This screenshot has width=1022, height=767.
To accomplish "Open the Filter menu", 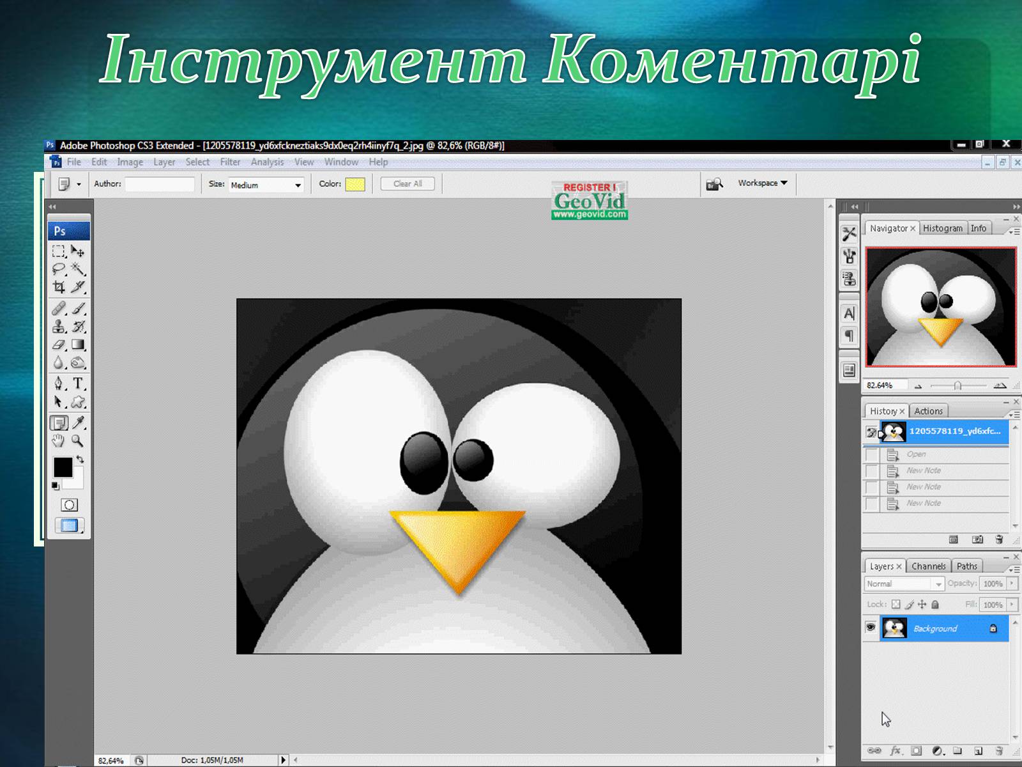I will 230,162.
